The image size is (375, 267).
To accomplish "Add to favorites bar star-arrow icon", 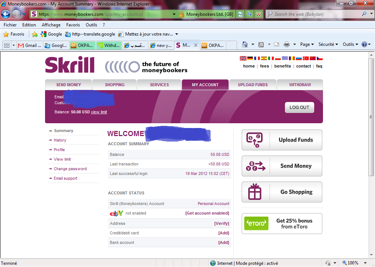I will point(35,34).
